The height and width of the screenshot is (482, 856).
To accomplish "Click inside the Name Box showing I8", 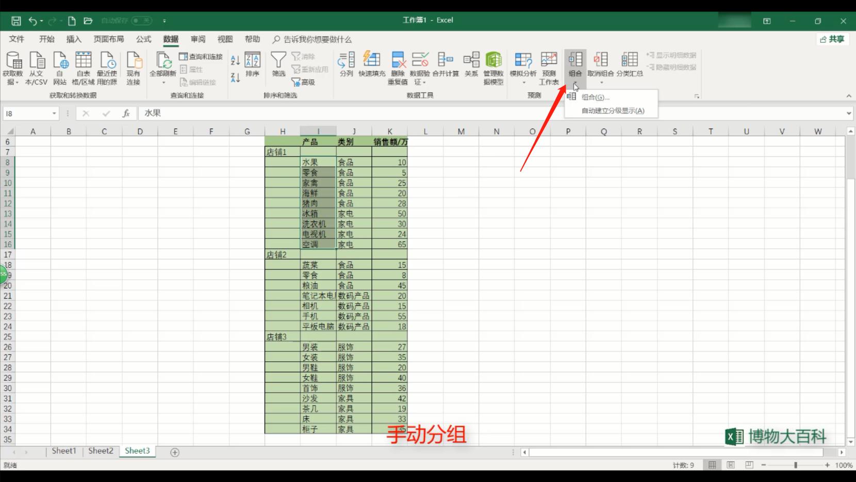I will pos(28,113).
